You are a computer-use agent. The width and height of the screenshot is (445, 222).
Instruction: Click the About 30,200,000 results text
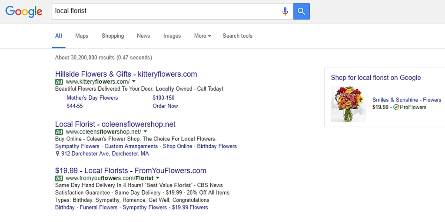coord(103,58)
